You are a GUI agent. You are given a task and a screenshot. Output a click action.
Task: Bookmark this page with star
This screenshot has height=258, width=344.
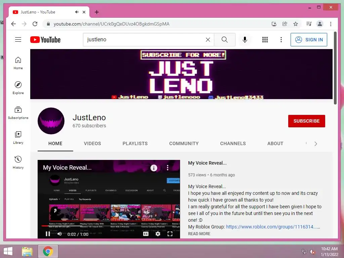[x=296, y=24]
